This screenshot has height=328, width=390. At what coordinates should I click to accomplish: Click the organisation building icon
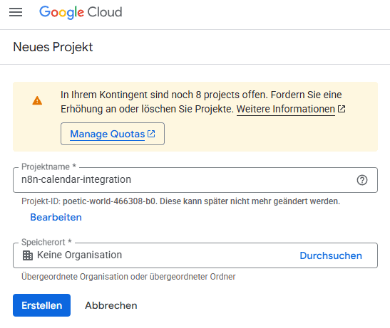[28, 255]
